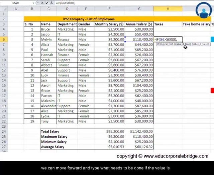
Task: Click Tony's name cell
Action: (48, 121)
